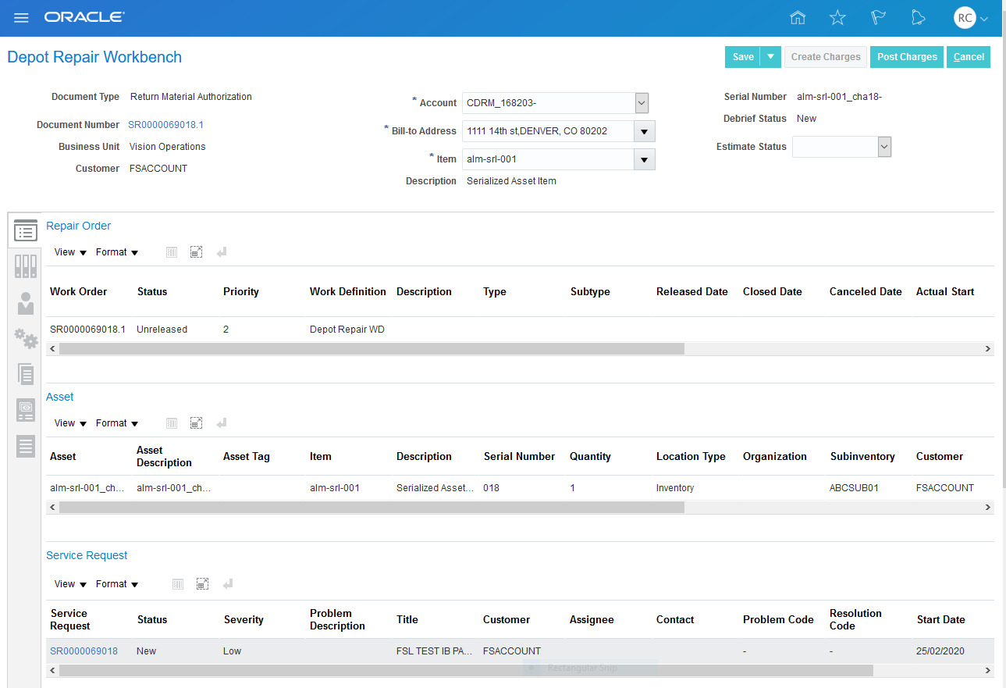Cancel the Depot Repair Workbench
Screen dimensions: 1006x688
(969, 57)
